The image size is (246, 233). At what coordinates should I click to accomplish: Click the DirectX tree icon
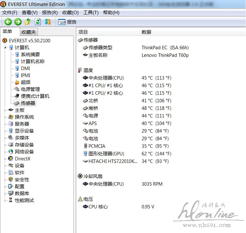pos(11,159)
